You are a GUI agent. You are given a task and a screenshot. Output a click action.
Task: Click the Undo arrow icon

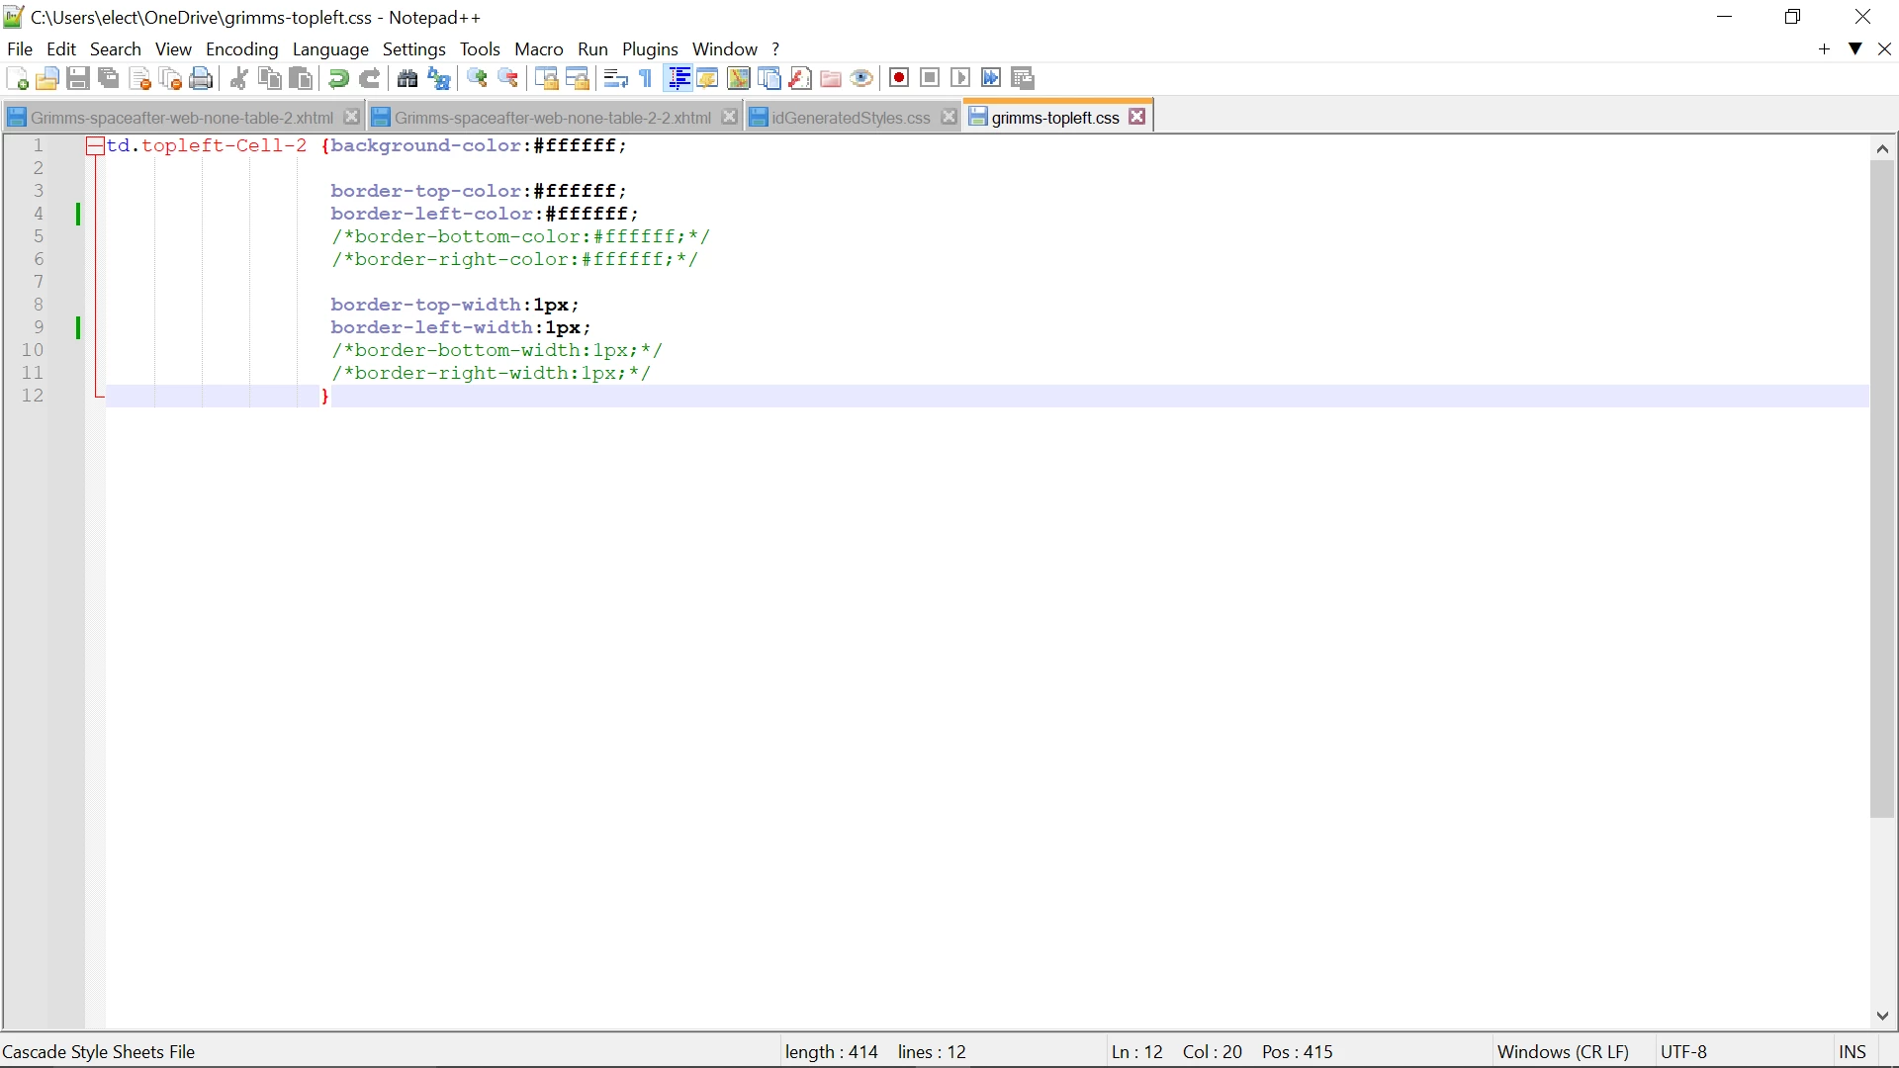[338, 79]
